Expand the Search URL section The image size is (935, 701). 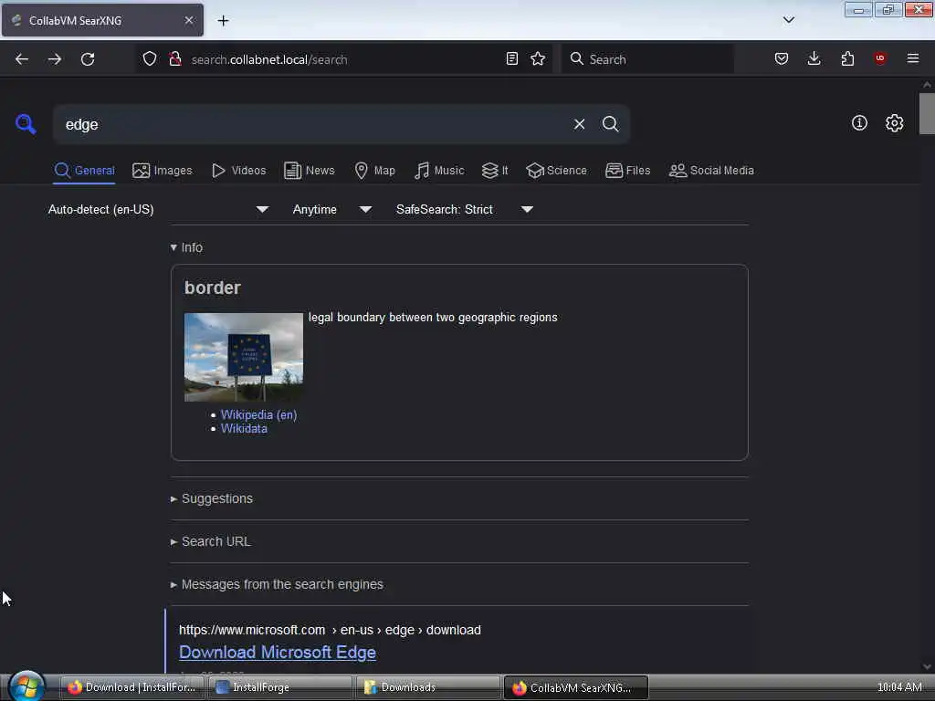[211, 541]
